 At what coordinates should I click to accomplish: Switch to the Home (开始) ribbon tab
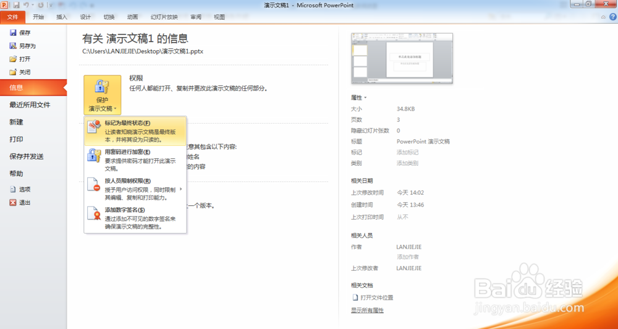38,17
